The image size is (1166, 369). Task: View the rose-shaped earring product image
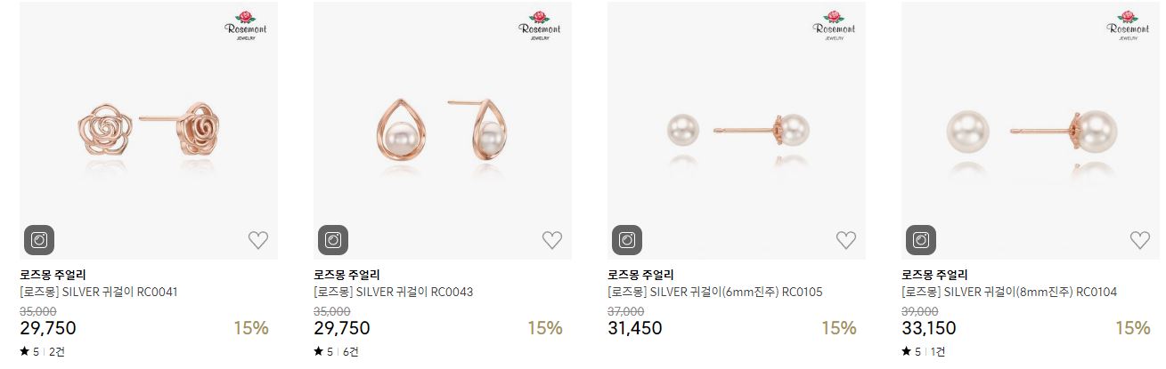[149, 131]
